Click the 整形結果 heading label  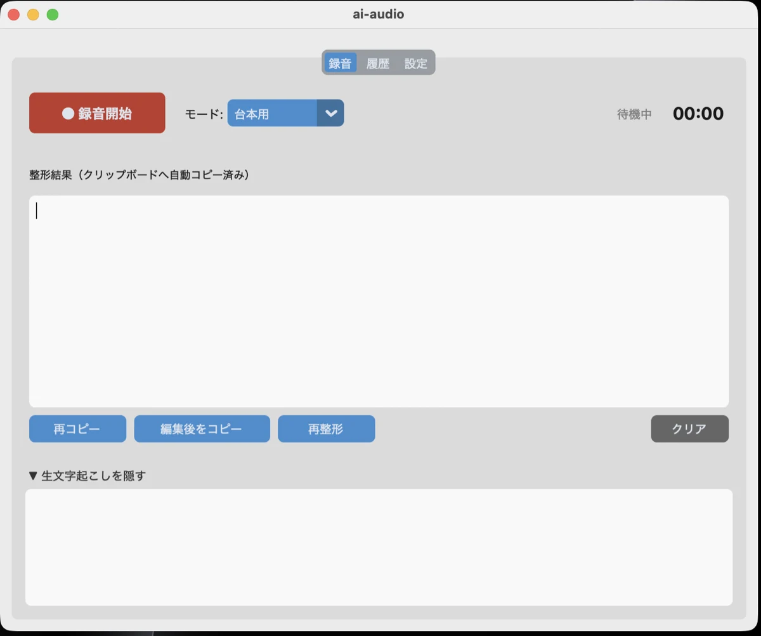[x=140, y=175]
